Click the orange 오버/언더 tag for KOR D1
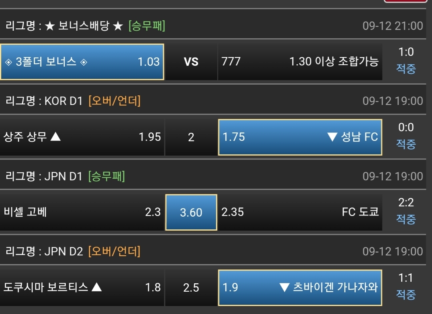 [x=114, y=101]
